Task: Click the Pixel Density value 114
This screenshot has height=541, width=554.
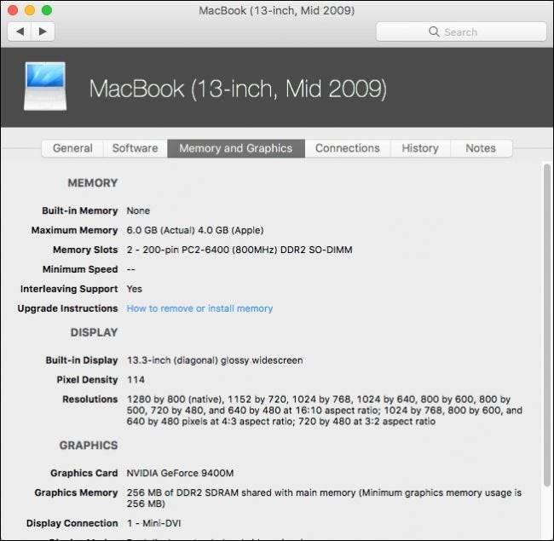Action: pyautogui.click(x=136, y=380)
